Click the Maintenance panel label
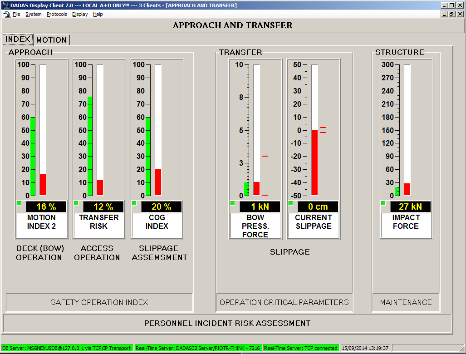The height and width of the screenshot is (354, 466). tap(406, 302)
